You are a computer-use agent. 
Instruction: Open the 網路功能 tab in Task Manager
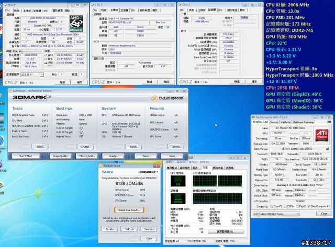(218, 168)
